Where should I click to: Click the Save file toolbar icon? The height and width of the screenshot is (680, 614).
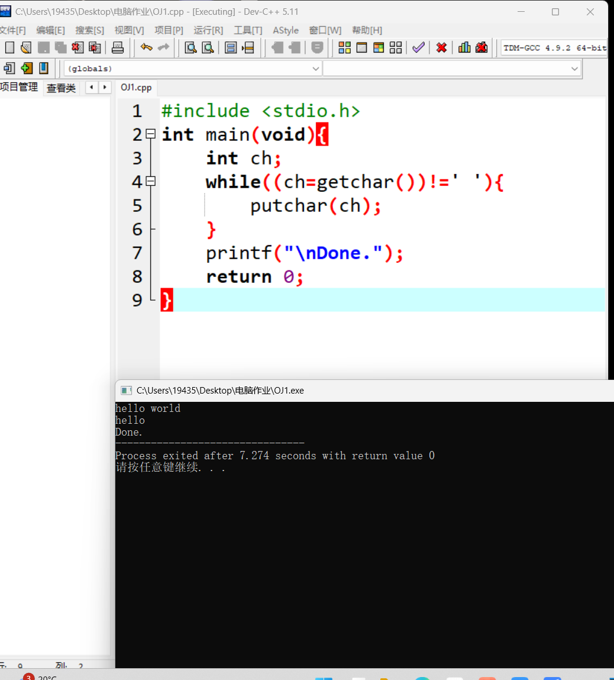pyautogui.click(x=43, y=47)
